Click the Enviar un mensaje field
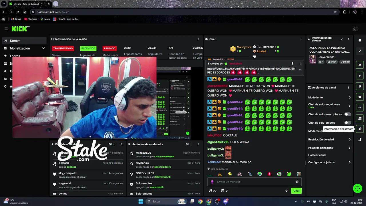The image size is (366, 206). (x=254, y=182)
